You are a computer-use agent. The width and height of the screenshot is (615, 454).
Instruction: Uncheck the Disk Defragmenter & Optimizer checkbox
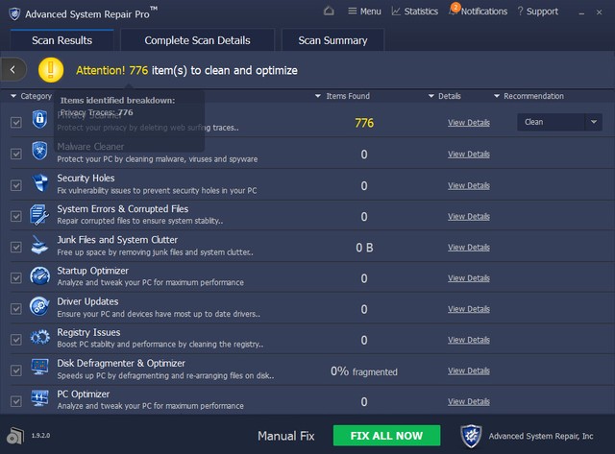tap(16, 370)
